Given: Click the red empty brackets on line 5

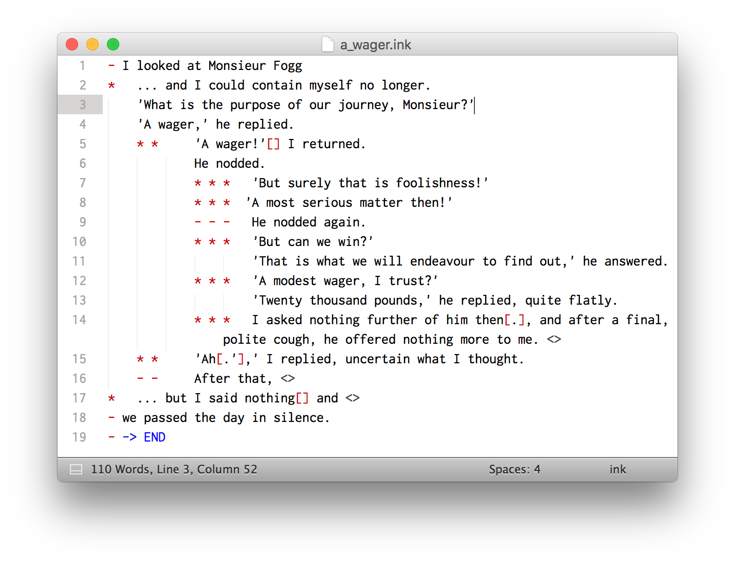Looking at the screenshot, I should click(273, 144).
